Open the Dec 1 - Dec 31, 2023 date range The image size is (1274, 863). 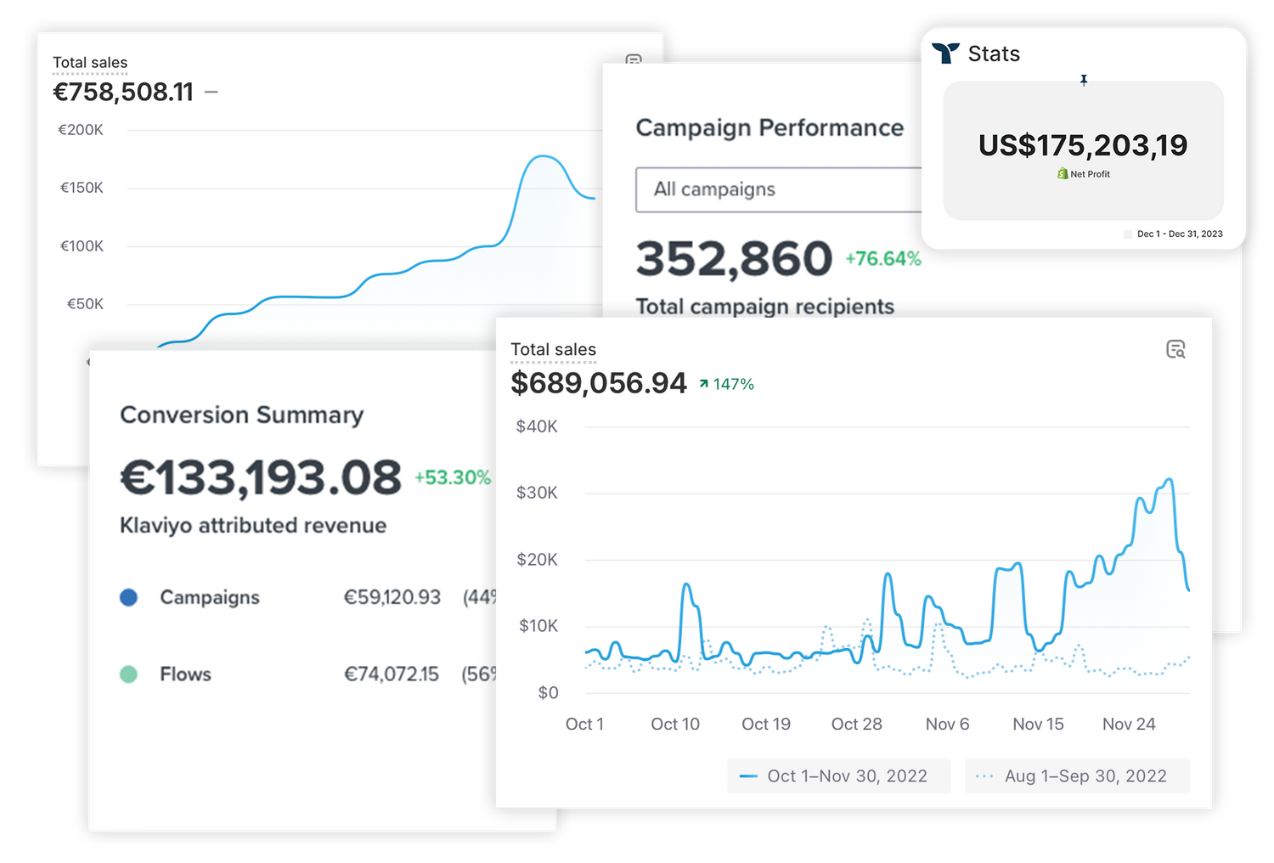(1180, 234)
